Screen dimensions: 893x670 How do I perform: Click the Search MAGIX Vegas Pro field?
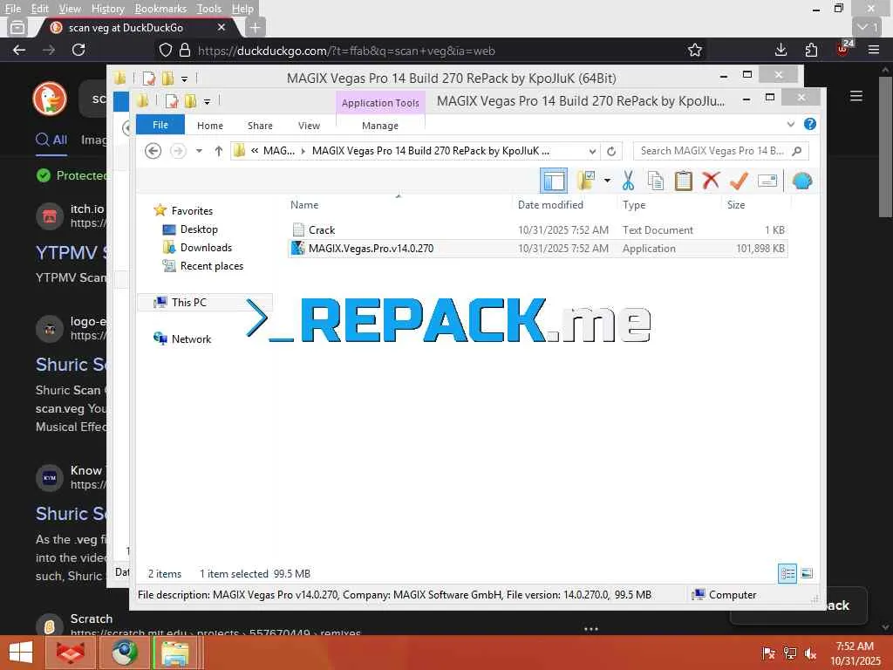(720, 151)
